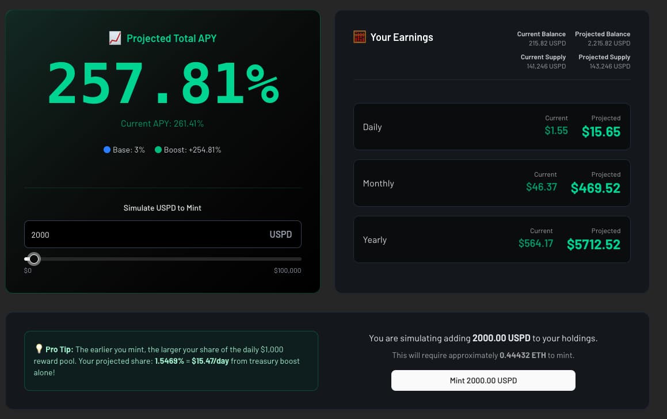Viewport: 667px width, 419px height.
Task: Click the lightbulb icon in the Pro Tip
Action: click(39, 349)
